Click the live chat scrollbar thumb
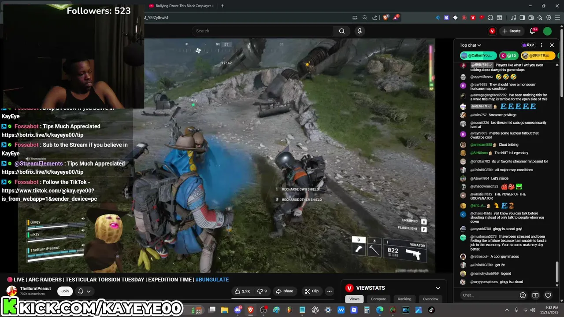 [557, 273]
